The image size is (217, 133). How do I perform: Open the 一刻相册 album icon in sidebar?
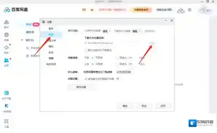click(6, 106)
